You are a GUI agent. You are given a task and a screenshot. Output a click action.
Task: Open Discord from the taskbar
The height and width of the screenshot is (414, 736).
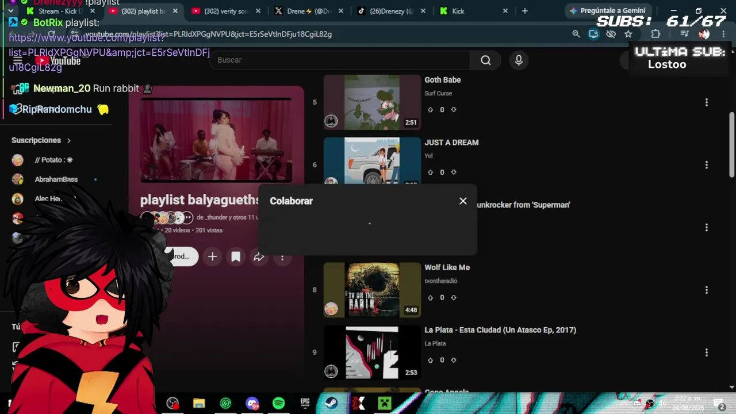252,403
